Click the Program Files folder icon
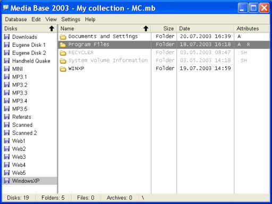The height and width of the screenshot is (204, 272). pos(63,45)
